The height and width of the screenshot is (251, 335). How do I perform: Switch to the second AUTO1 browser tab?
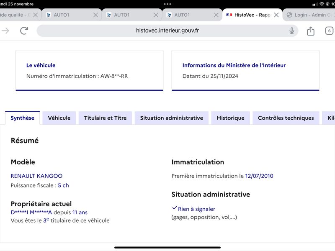click(132, 15)
